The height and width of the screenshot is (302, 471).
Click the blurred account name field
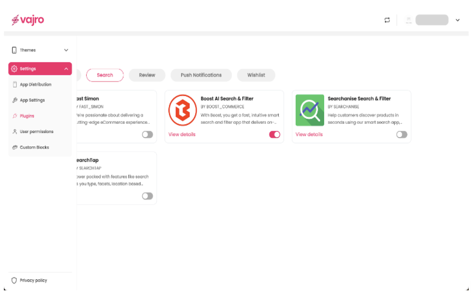point(432,20)
